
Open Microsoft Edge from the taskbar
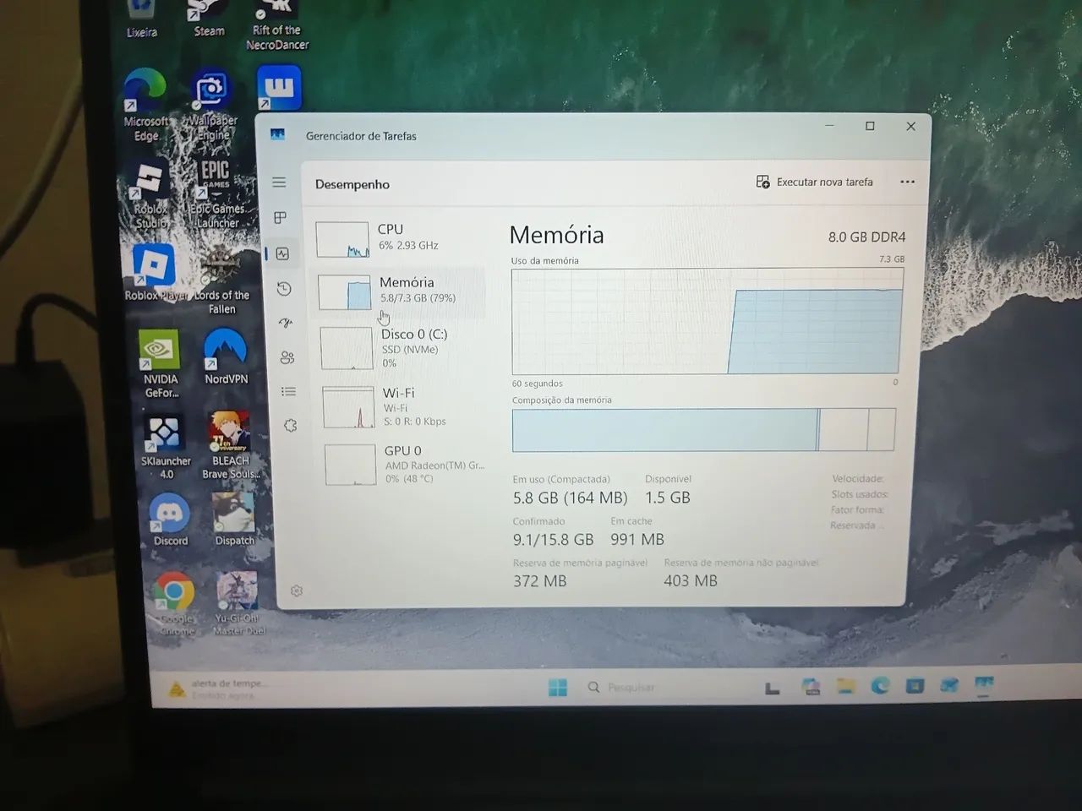(880, 686)
